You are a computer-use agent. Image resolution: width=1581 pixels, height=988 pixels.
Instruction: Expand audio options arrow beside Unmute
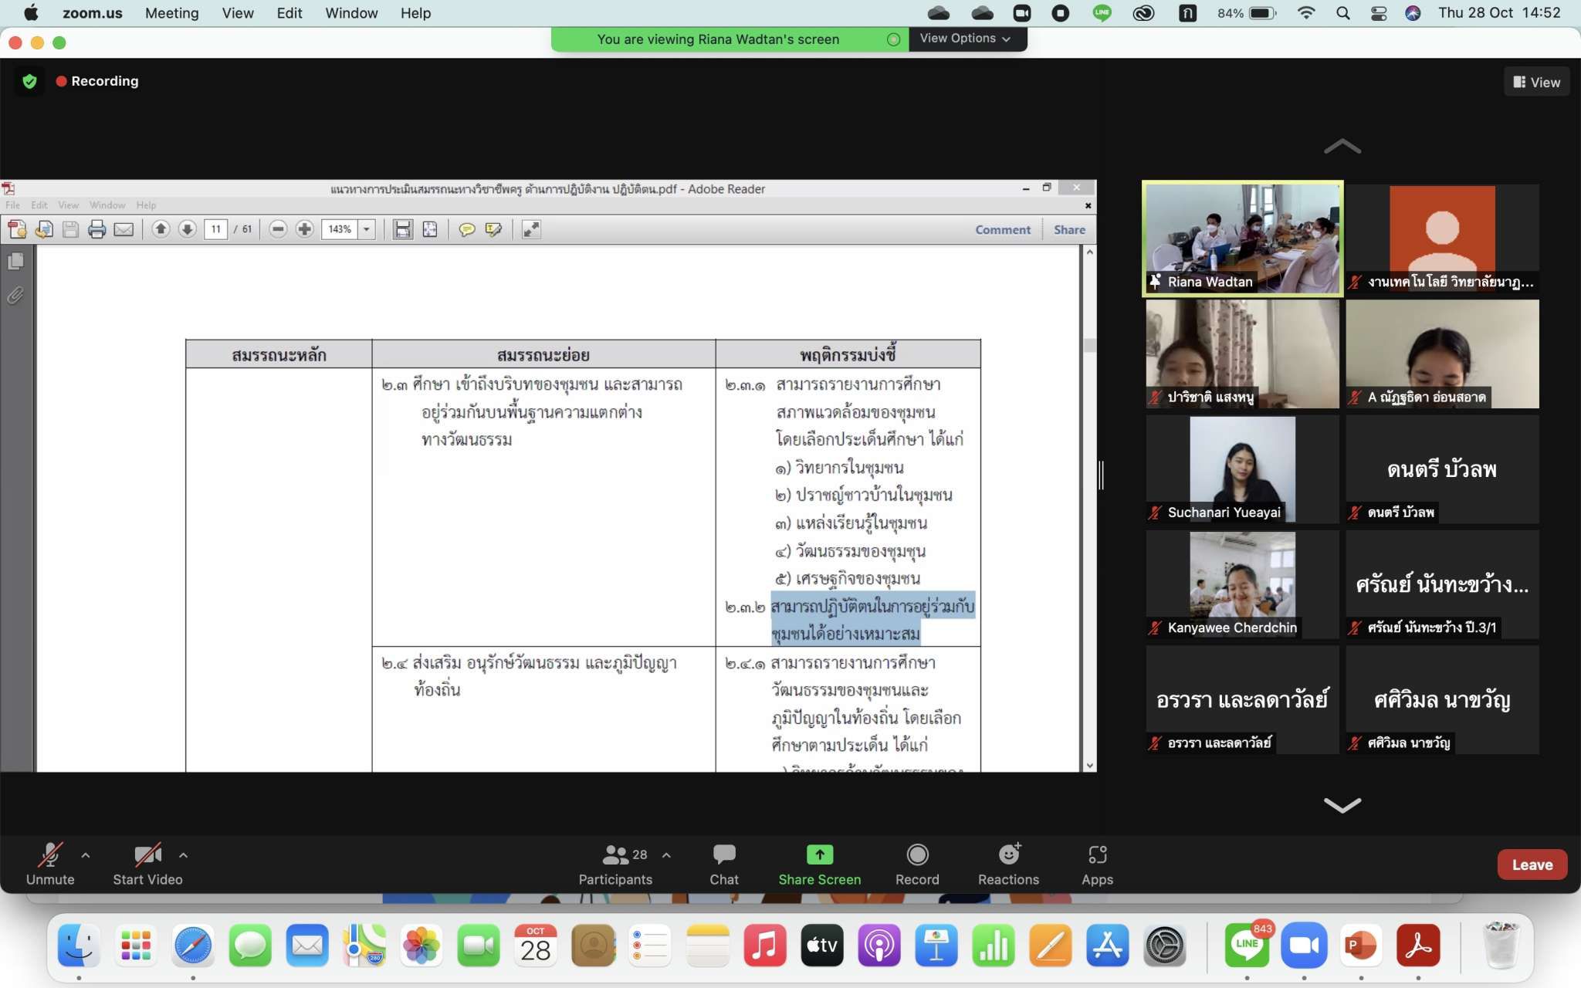[86, 855]
